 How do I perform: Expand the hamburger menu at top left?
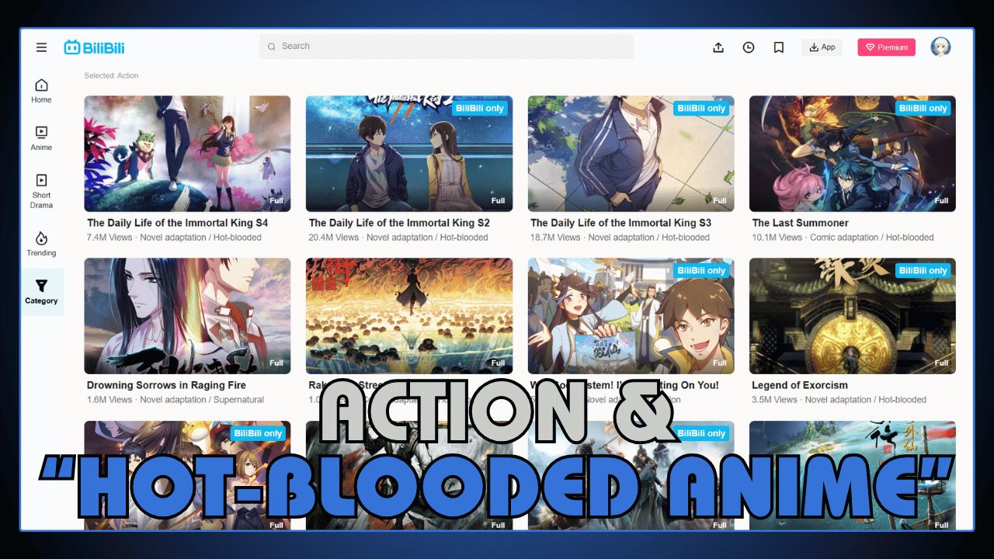click(x=41, y=47)
